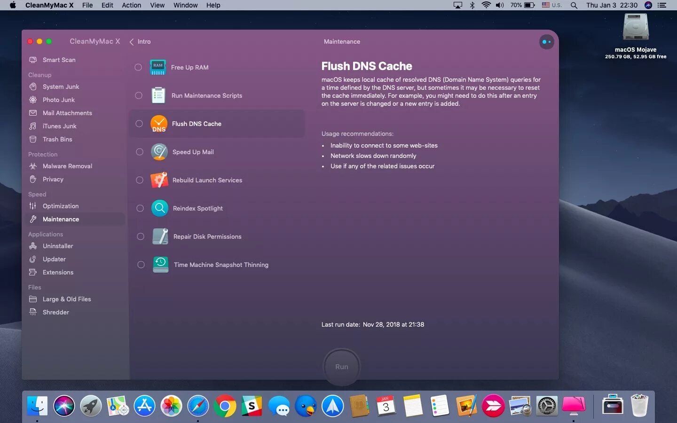Open Smart Scan in the sidebar
Viewport: 677px width, 423px height.
59,60
